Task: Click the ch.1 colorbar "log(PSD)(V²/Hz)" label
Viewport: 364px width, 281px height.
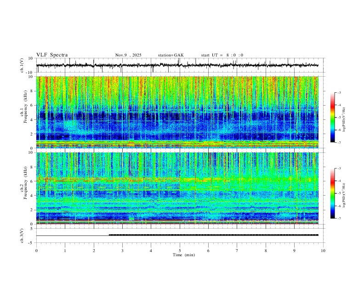Action: click(344, 120)
